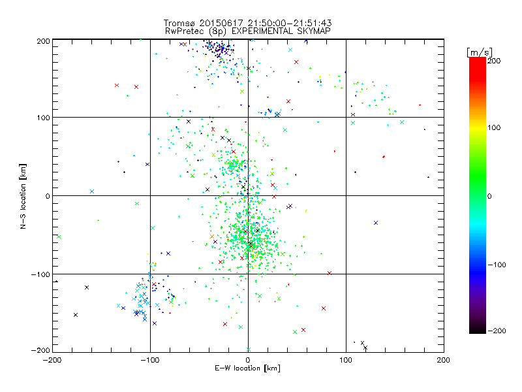Click the title line 'Tromsø 20150617 21:50:00-21:51:43'

point(248,23)
